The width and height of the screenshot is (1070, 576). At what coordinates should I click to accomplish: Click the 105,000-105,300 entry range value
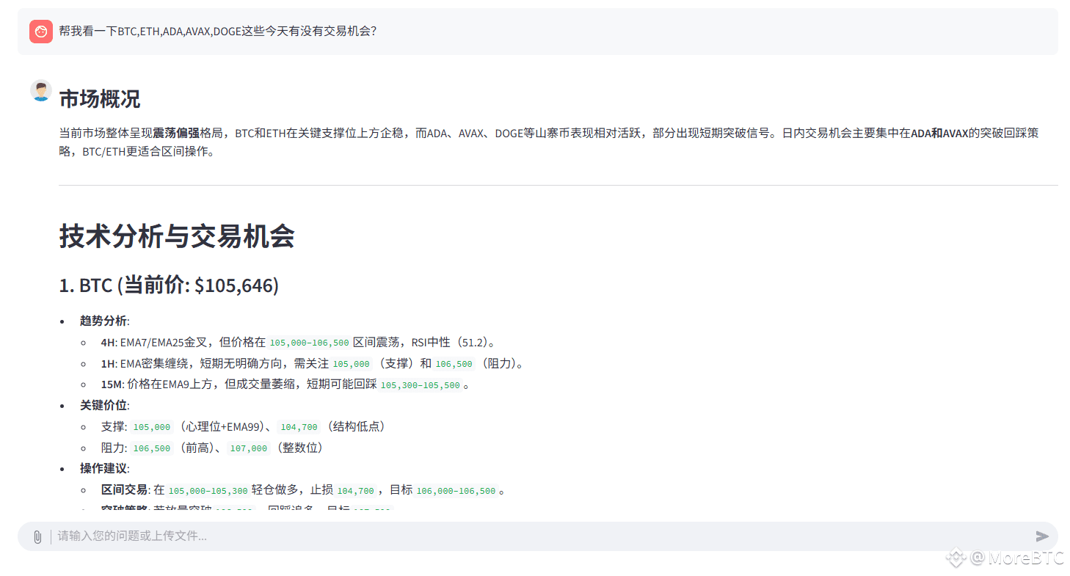point(208,490)
